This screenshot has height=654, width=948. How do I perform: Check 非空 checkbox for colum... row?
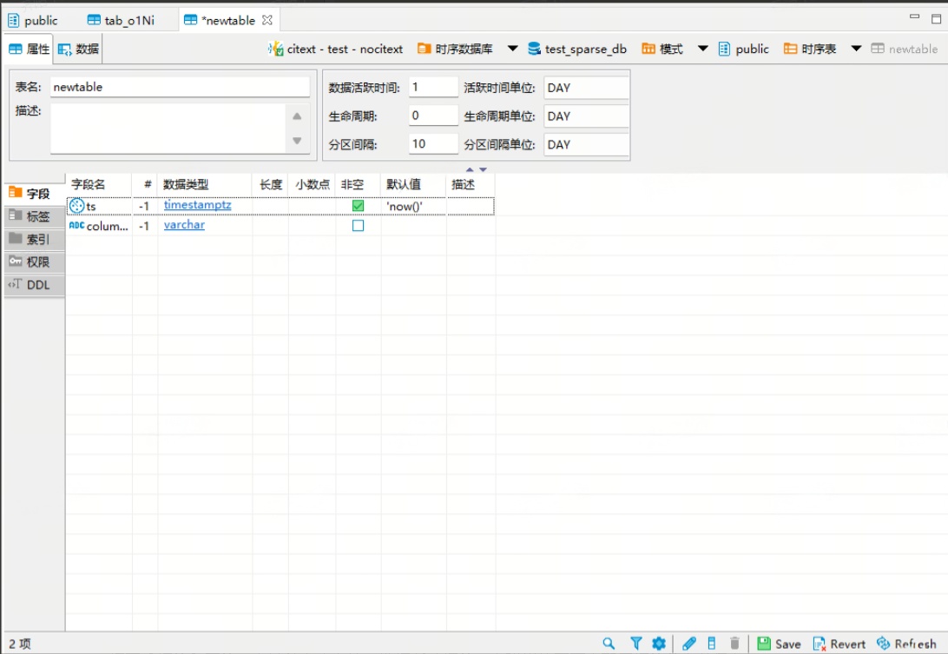[x=358, y=226]
